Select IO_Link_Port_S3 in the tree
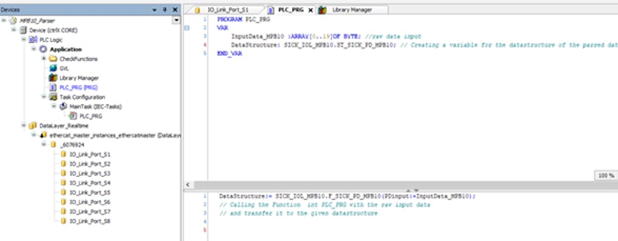 90,173
